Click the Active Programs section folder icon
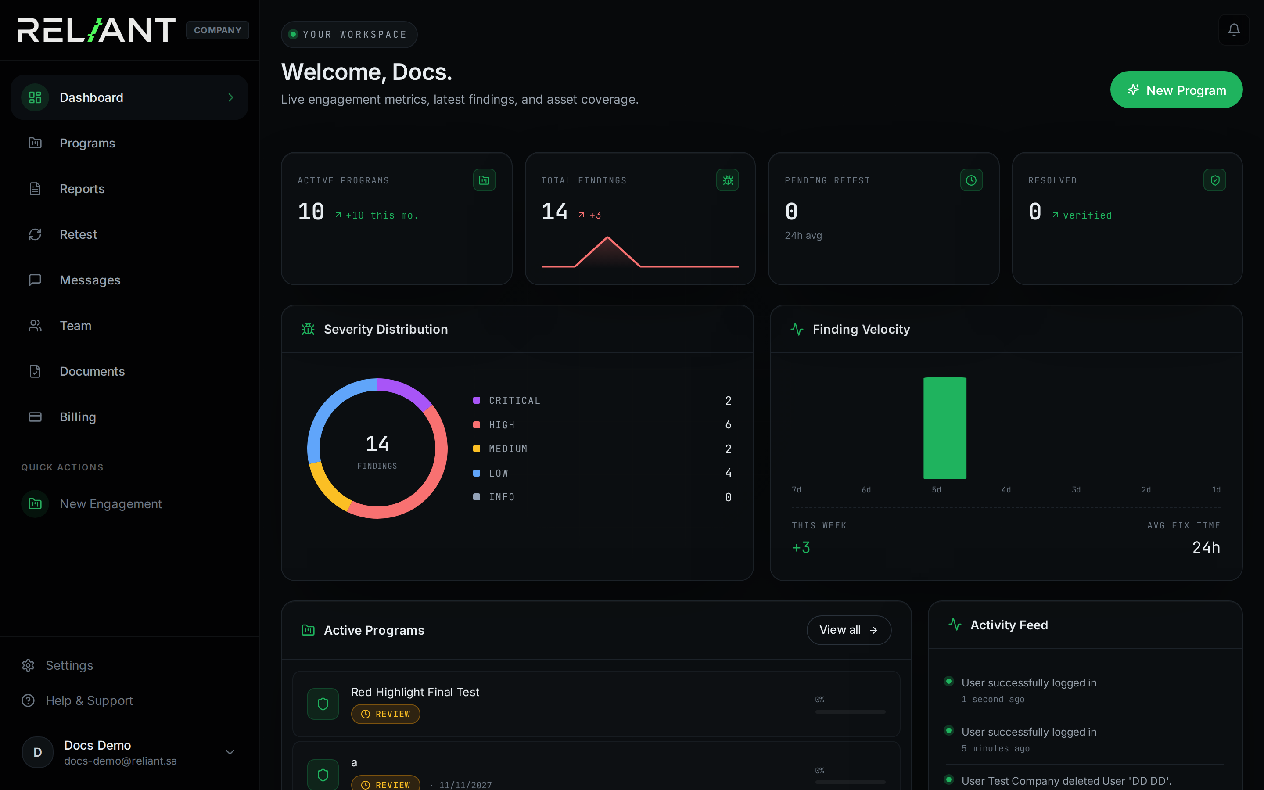The image size is (1264, 790). [x=308, y=630]
